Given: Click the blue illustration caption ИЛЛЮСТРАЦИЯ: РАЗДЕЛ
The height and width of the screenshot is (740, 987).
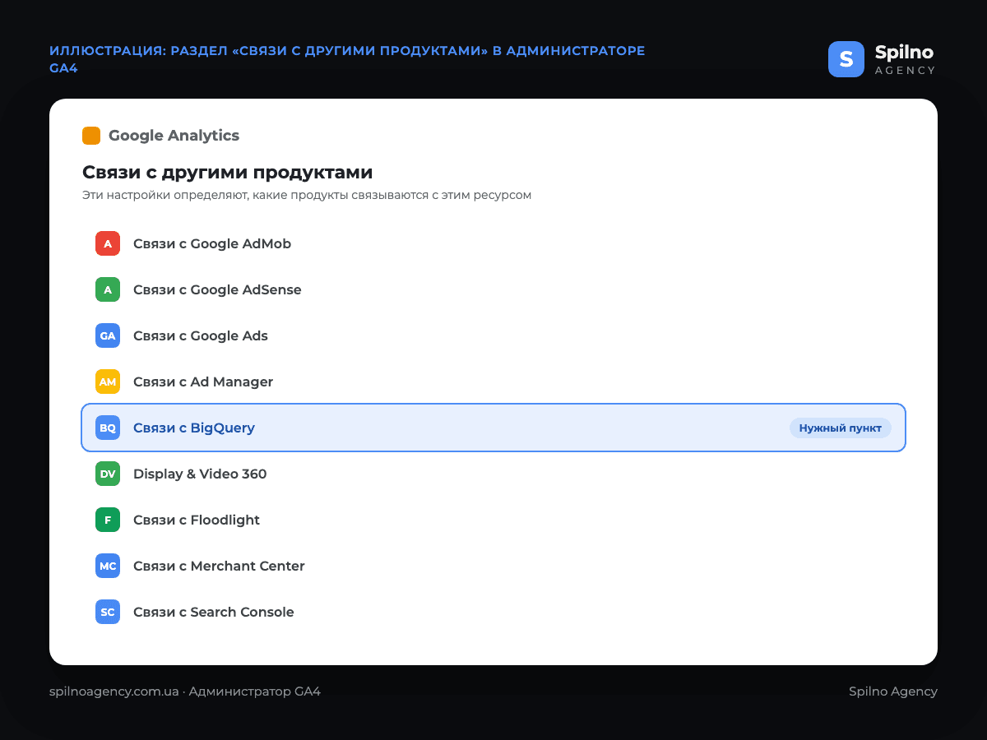Looking at the screenshot, I should [x=347, y=59].
